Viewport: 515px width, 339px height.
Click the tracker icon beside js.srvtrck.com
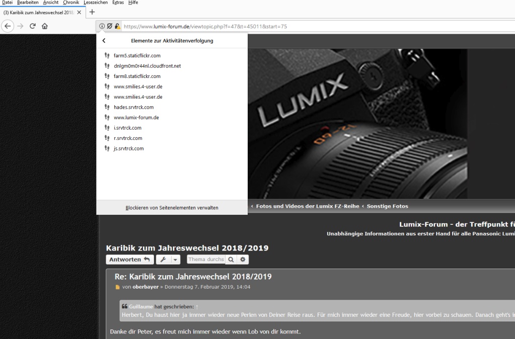[107, 148]
